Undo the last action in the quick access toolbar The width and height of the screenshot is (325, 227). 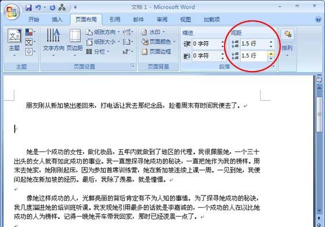pyautogui.click(x=38, y=8)
